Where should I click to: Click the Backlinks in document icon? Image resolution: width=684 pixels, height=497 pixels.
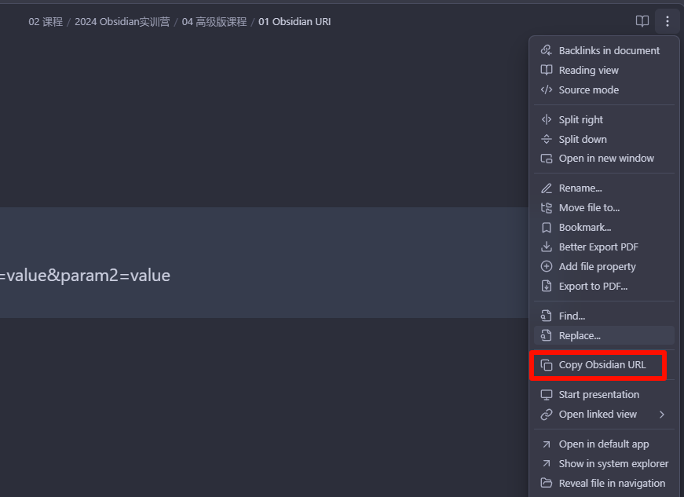point(546,50)
